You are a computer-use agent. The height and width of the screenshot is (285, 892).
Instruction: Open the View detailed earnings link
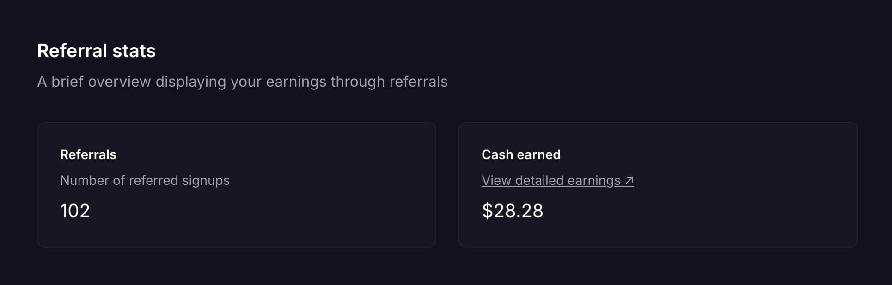[551, 180]
